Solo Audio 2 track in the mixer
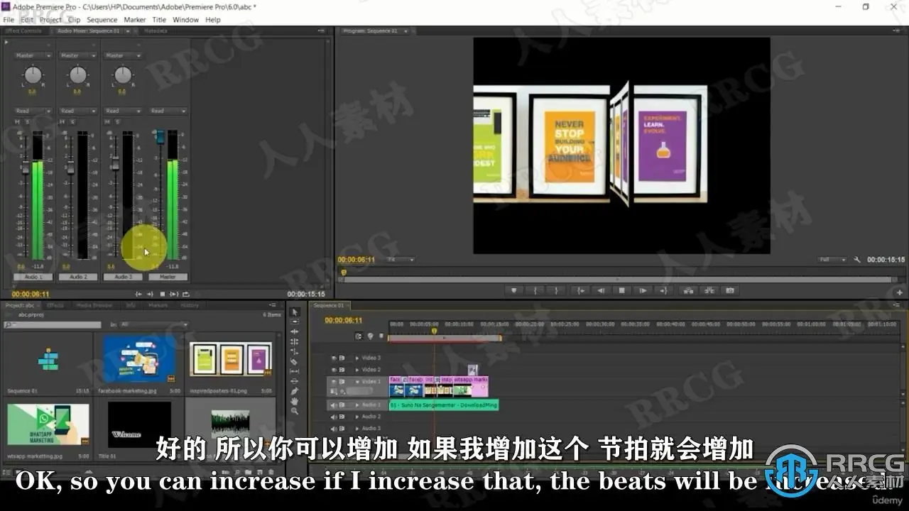The width and height of the screenshot is (909, 511). [72, 121]
